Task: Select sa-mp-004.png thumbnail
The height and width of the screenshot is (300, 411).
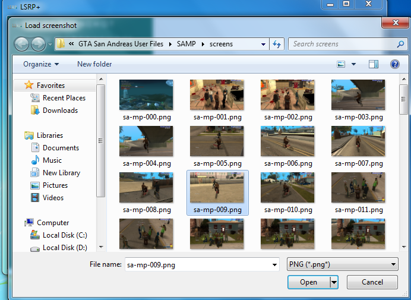Action: [146, 141]
